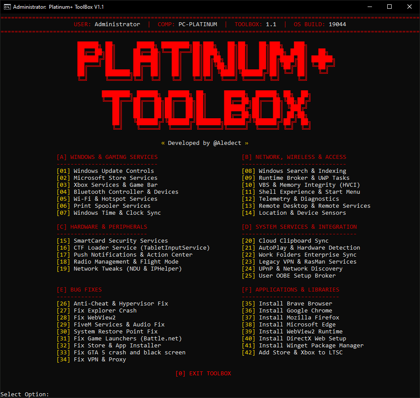420x398 pixels.
Task: Click '[27] Fix Explorer Crash' entry
Action: (x=96, y=310)
